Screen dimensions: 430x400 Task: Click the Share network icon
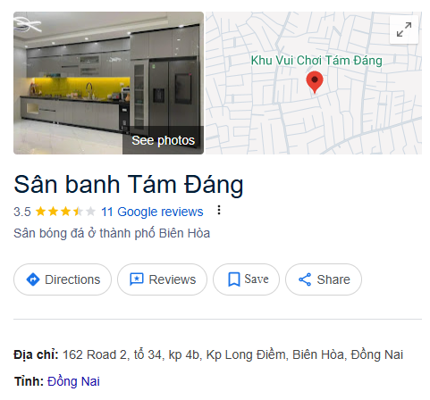point(305,279)
